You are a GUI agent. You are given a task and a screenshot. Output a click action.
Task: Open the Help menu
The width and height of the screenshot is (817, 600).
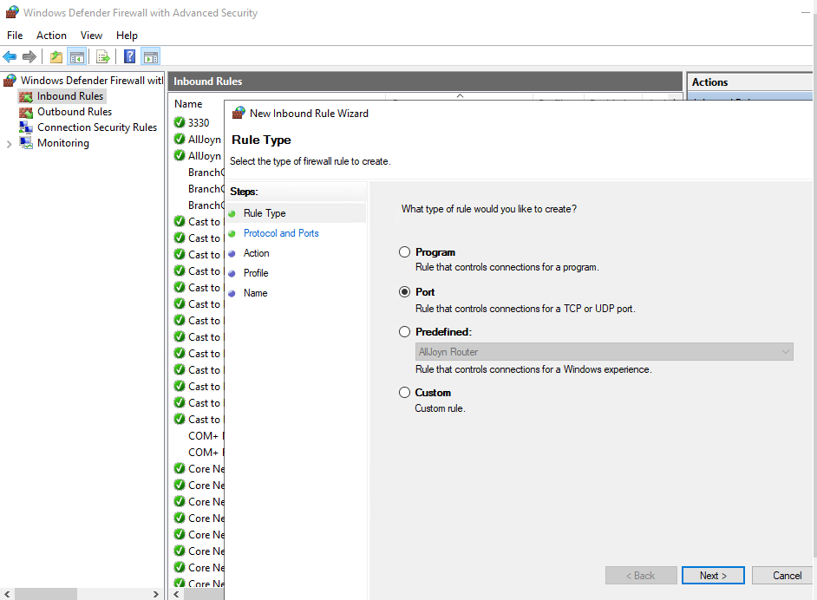point(127,36)
